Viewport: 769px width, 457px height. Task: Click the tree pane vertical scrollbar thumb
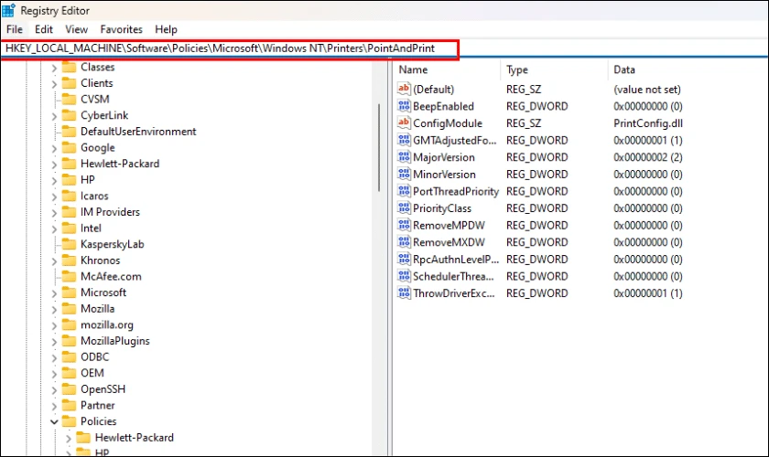point(379,148)
